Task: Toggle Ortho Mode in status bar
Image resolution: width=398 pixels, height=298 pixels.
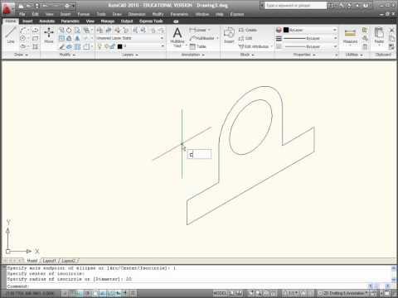Action: [x=80, y=293]
